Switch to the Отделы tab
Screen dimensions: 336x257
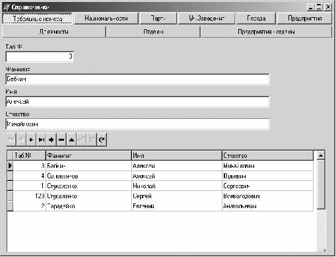pos(153,32)
